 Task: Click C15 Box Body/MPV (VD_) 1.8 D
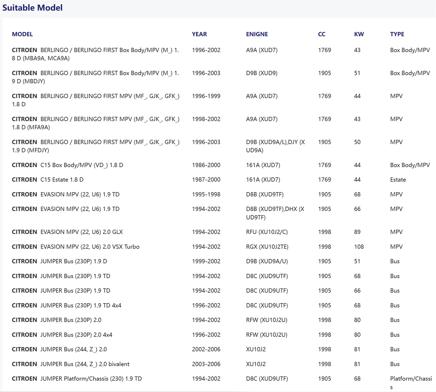pyautogui.click(x=68, y=165)
